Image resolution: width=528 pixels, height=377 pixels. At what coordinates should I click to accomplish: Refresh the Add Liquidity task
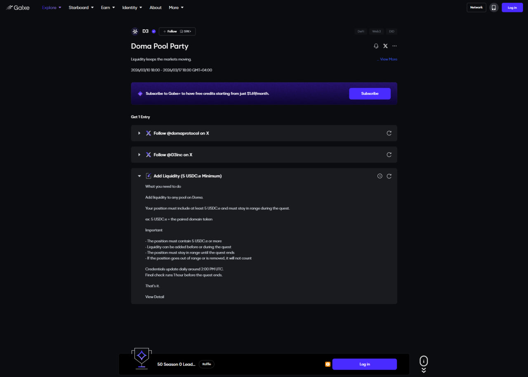point(389,176)
